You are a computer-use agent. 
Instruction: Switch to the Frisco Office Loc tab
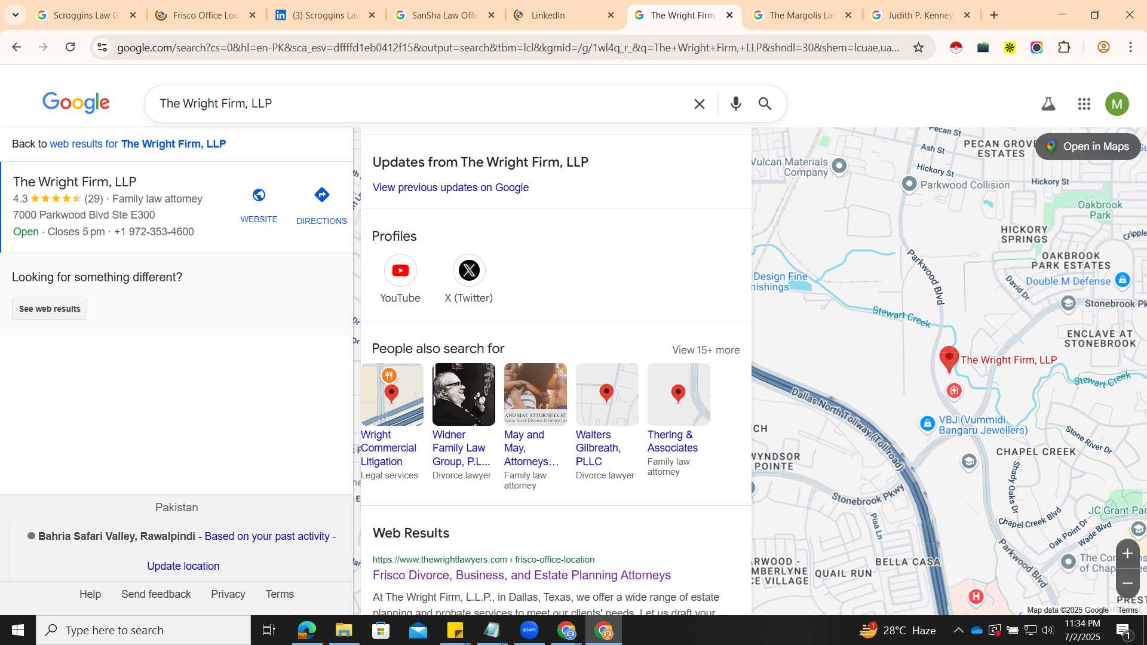[206, 16]
